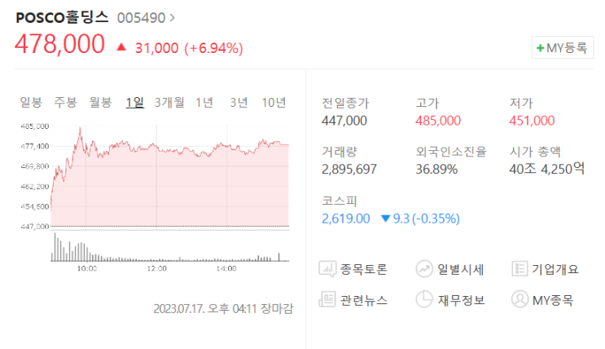Screen dimensions: 605x349
Task: Switch chart to 일봉 tab
Action: click(x=31, y=102)
